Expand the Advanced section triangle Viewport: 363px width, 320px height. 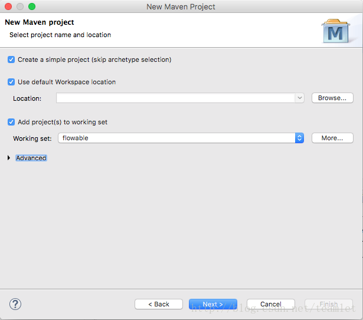pyautogui.click(x=9, y=158)
